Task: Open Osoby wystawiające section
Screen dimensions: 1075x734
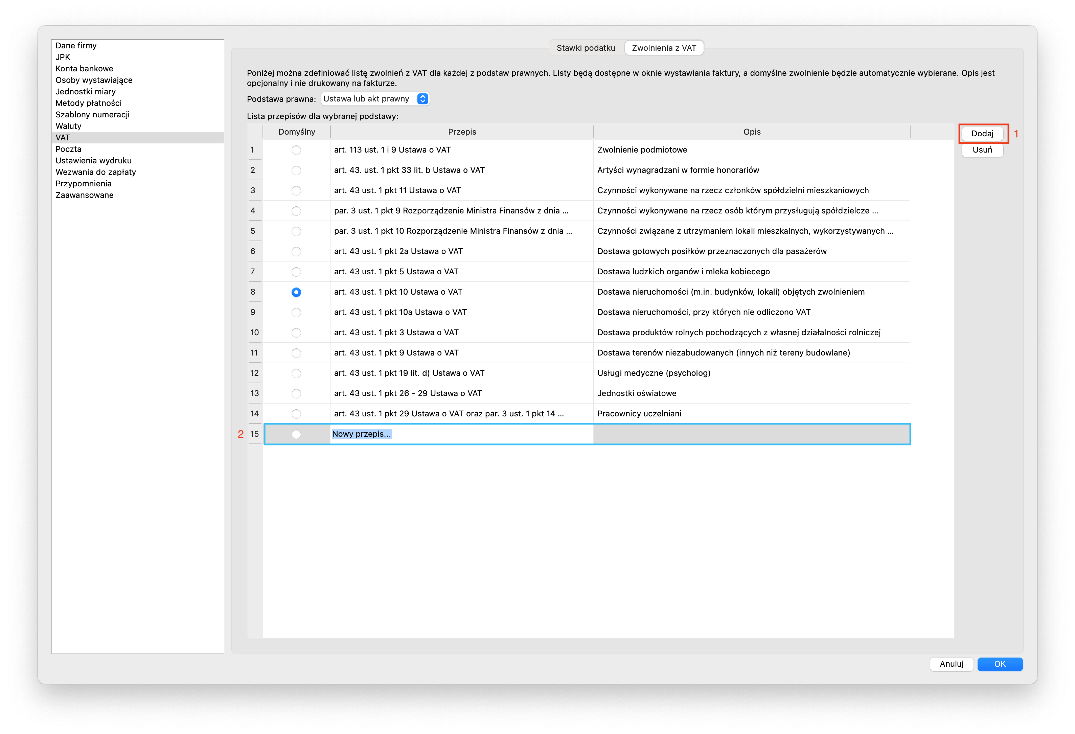Action: pos(138,80)
